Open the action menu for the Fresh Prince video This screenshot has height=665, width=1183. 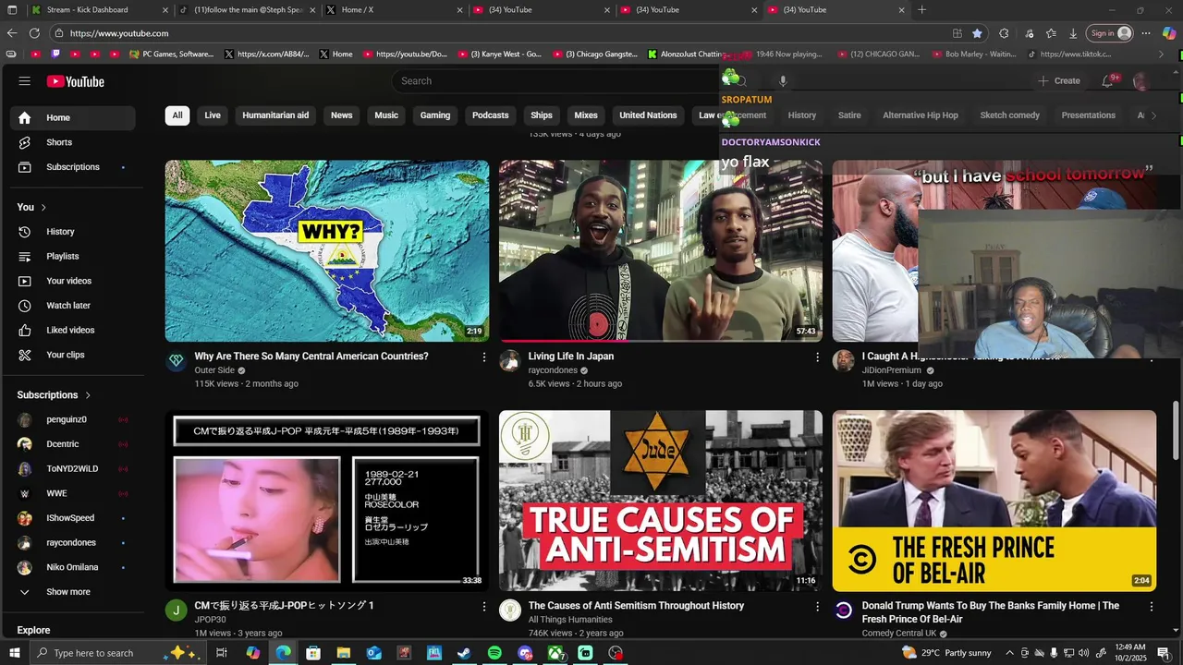1151,606
